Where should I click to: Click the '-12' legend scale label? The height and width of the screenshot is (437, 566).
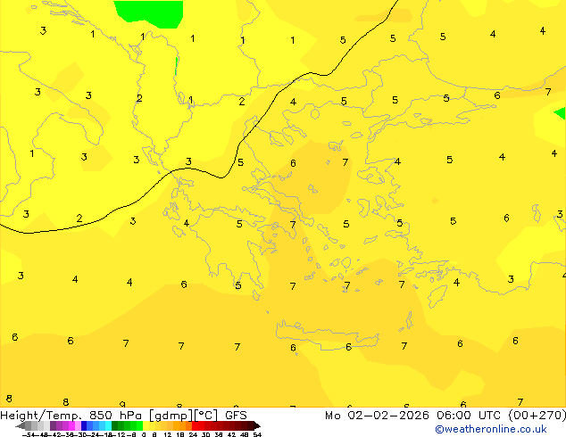coord(119,434)
